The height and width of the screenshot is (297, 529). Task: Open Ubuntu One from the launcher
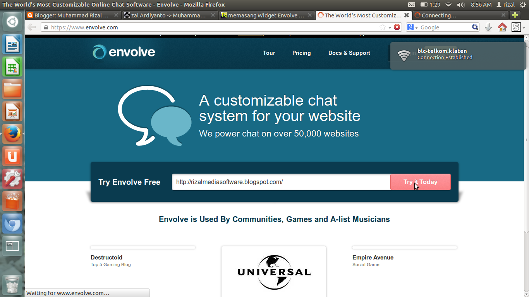[12, 156]
